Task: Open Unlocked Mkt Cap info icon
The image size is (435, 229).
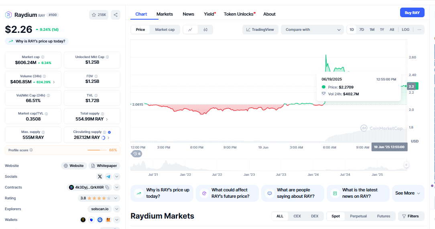Action: pos(108,57)
